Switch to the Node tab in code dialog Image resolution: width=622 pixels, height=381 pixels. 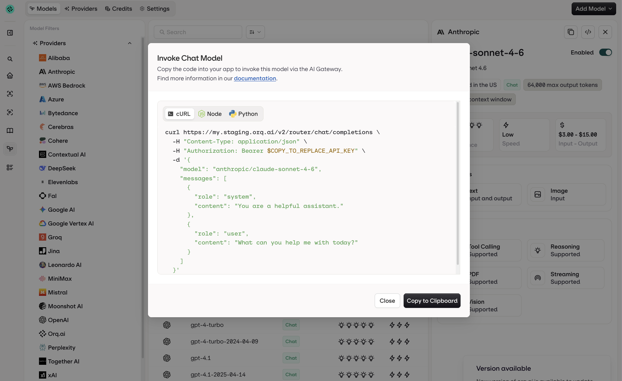coord(210,113)
